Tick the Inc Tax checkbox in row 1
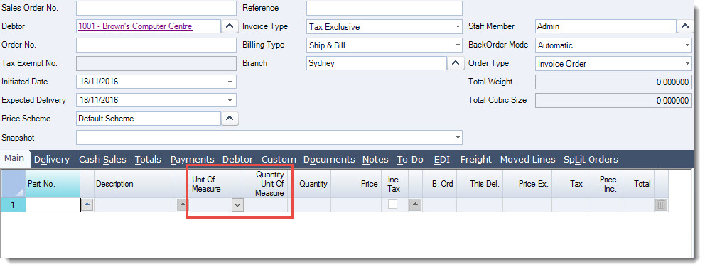Screen dimensions: 705x269 [x=393, y=205]
